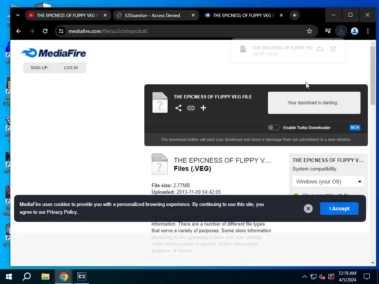379x284 pixels.
Task: Toggle Enable Turbo Downloader switch
Action: pos(274,128)
